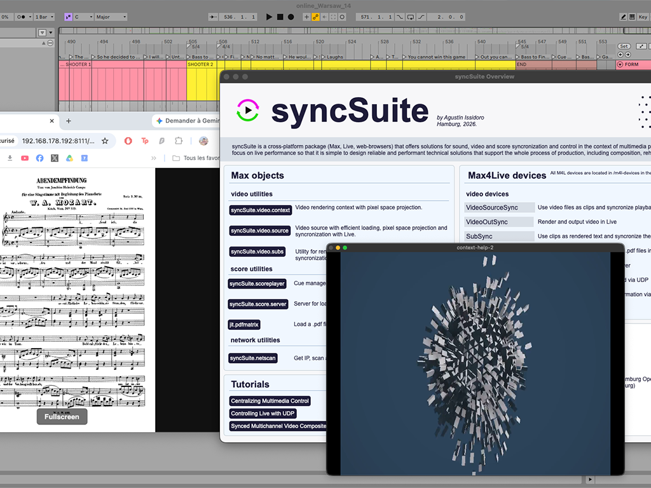
Task: Click the red shield extension icon
Action: pos(128,141)
